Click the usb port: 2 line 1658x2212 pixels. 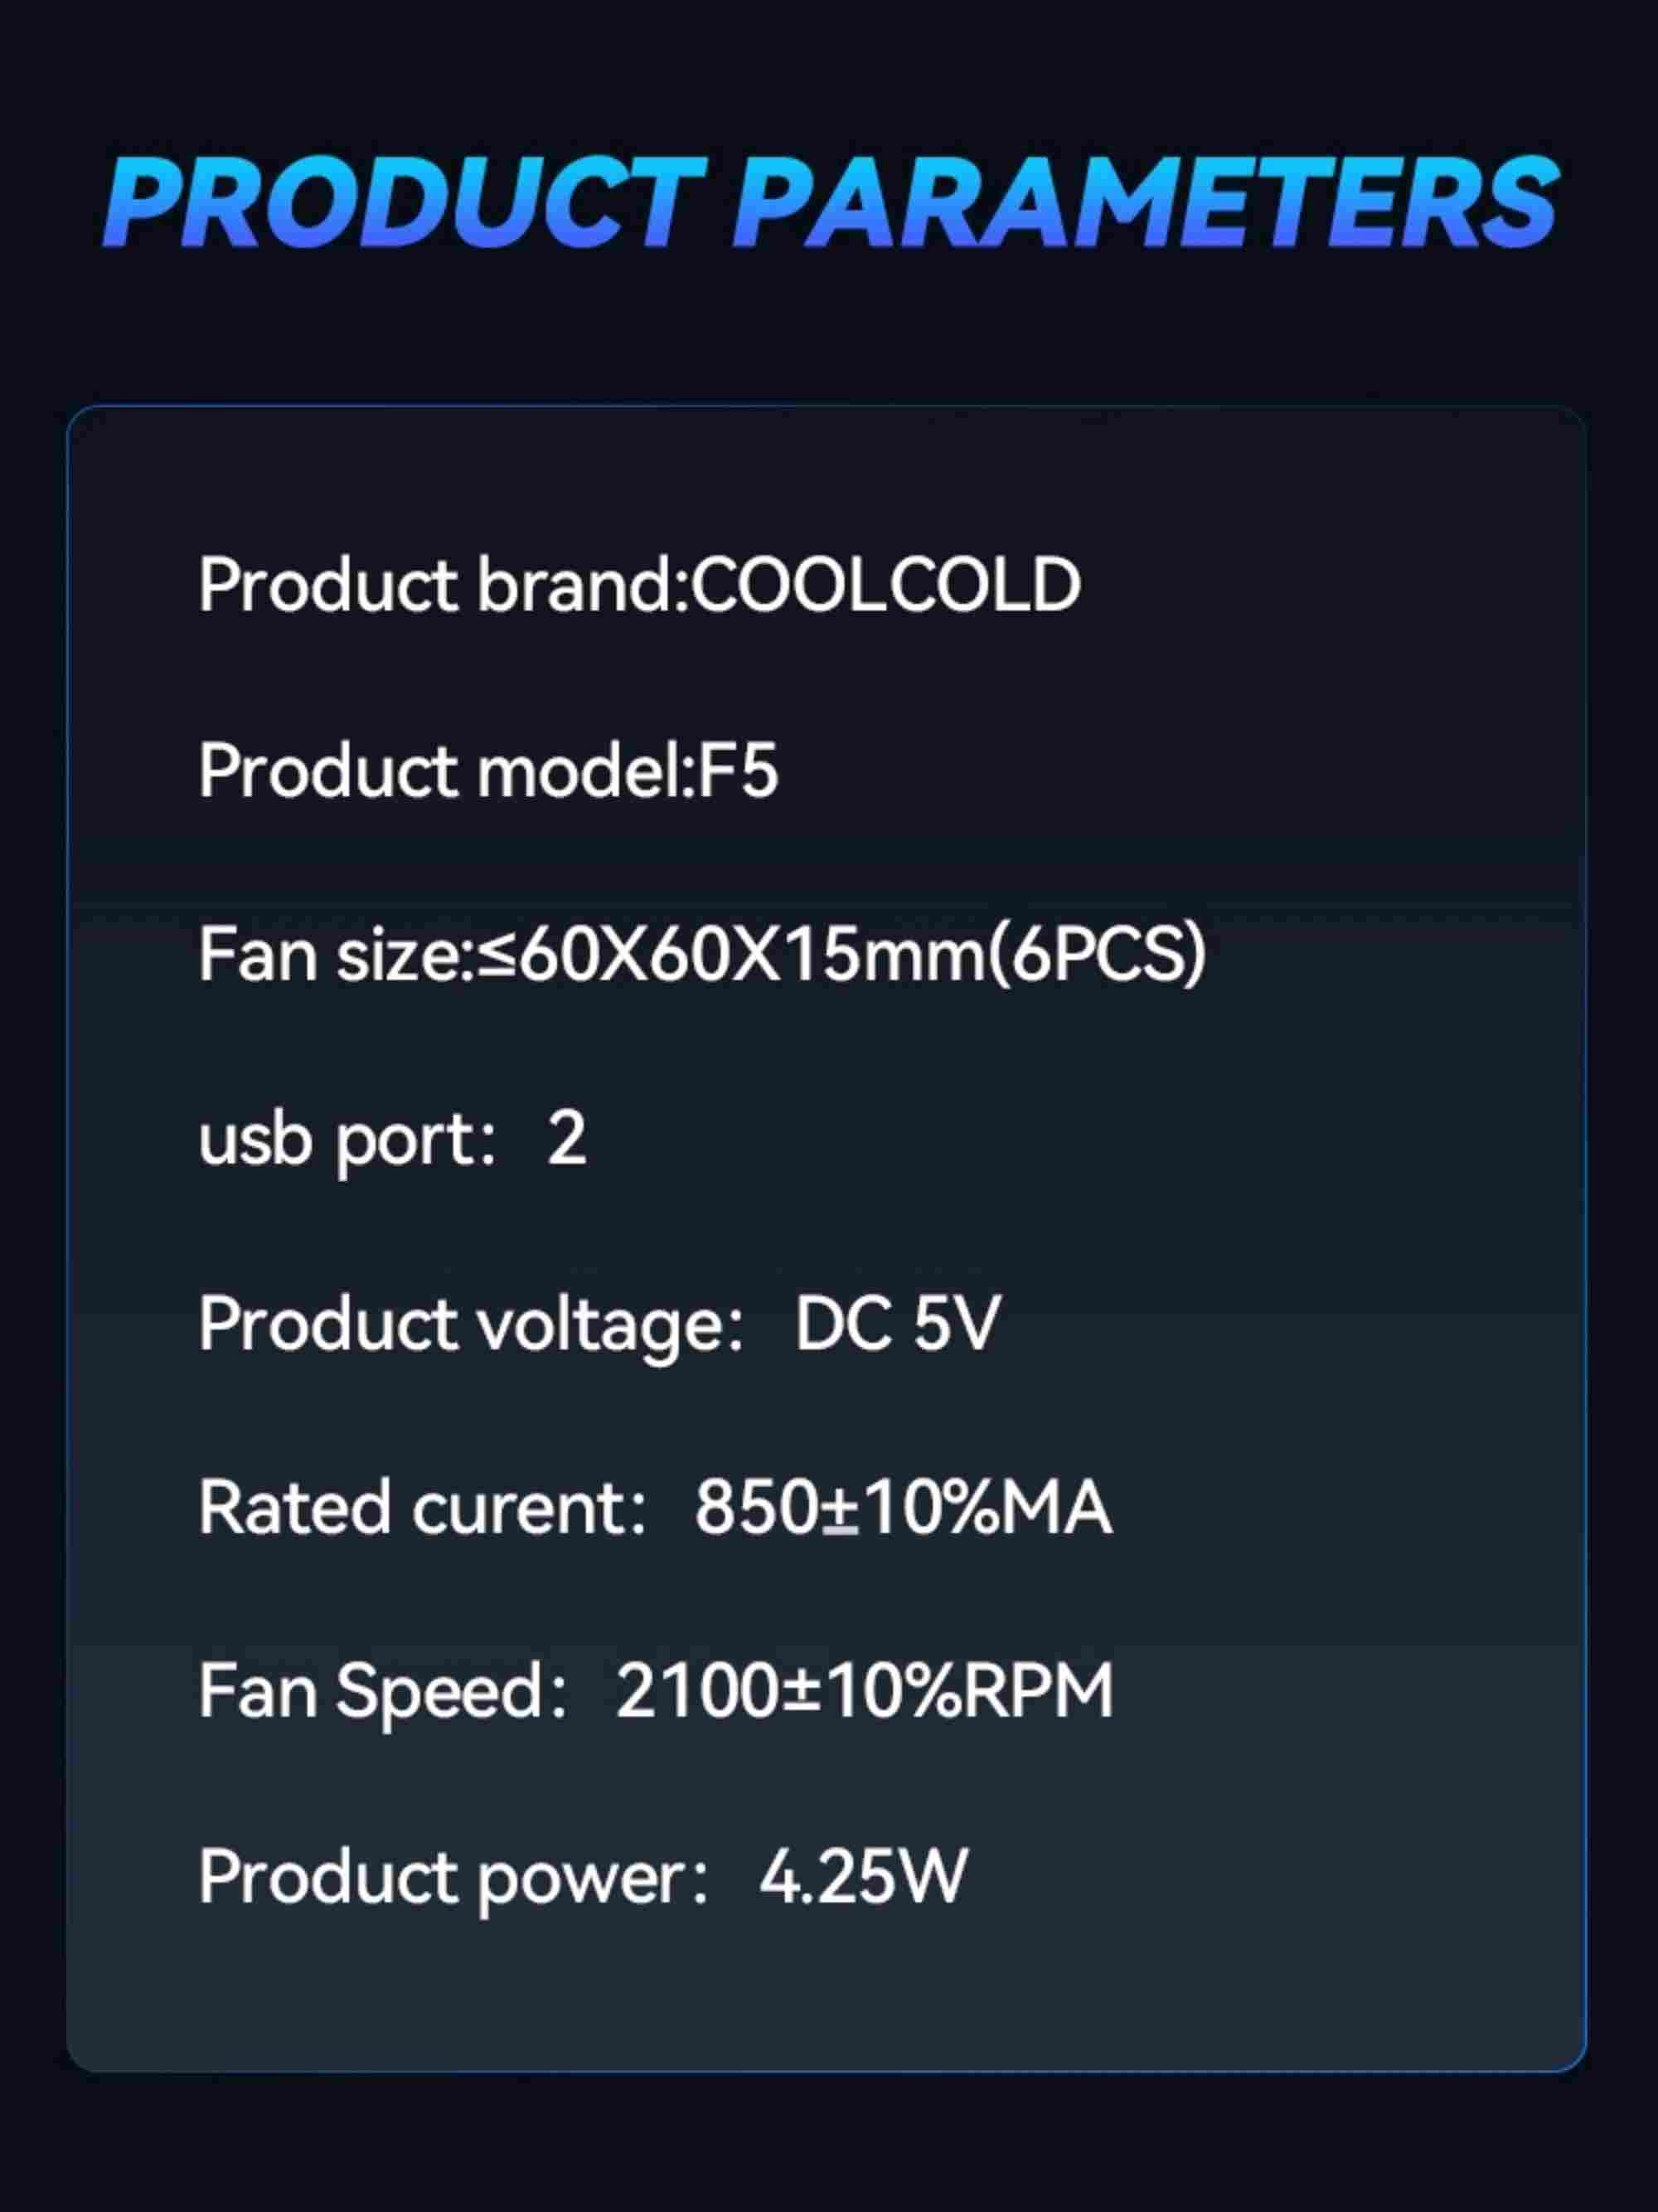[392, 1139]
